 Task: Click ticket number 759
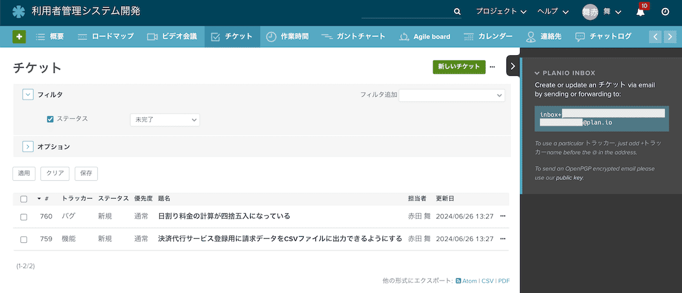[46, 239]
